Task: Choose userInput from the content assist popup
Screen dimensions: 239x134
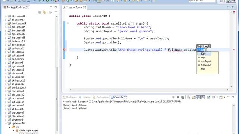Action: (x=206, y=61)
